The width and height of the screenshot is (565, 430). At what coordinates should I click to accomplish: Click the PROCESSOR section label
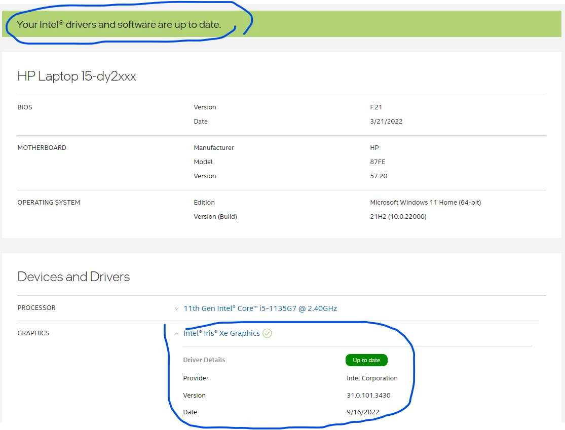36,308
